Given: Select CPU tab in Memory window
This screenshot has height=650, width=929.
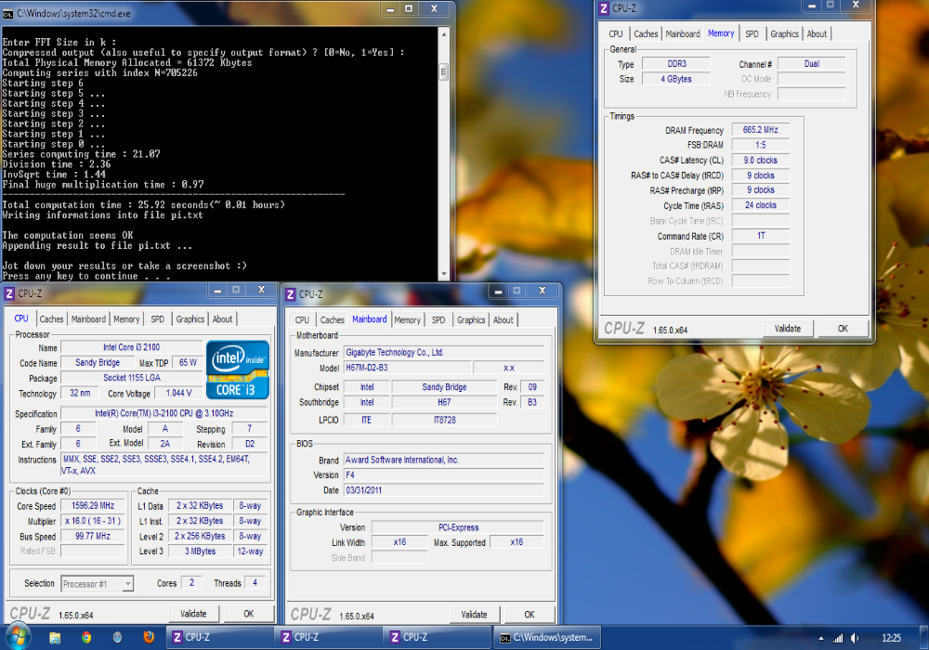Looking at the screenshot, I should click(x=616, y=33).
